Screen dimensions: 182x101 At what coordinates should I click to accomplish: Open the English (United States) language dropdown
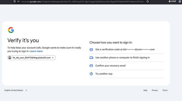[16, 90]
